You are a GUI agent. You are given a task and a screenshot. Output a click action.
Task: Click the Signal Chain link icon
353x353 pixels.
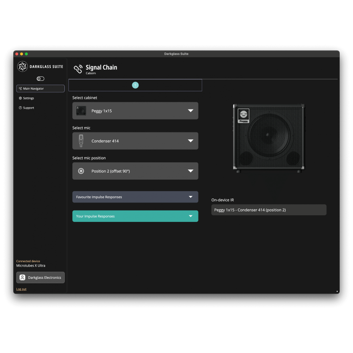[78, 68]
